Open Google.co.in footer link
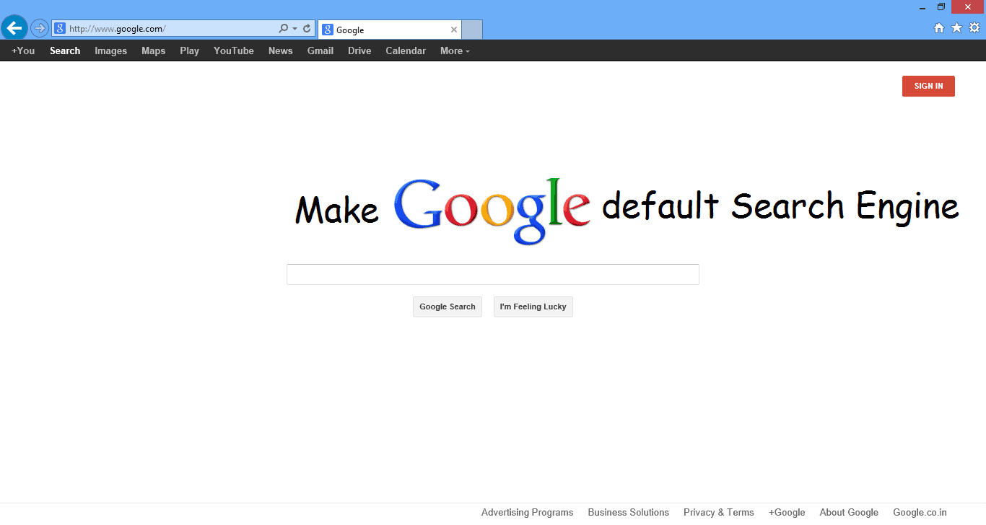Screen dimensions: 986x525 [x=920, y=512]
